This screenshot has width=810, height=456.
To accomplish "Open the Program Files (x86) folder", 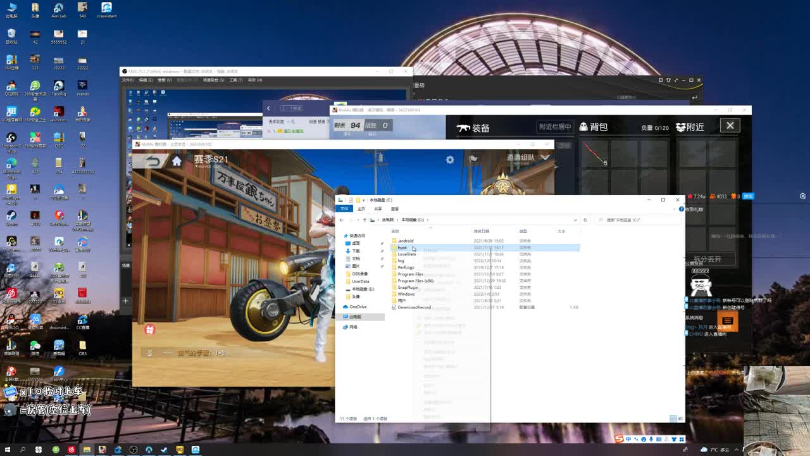I will pyautogui.click(x=415, y=281).
